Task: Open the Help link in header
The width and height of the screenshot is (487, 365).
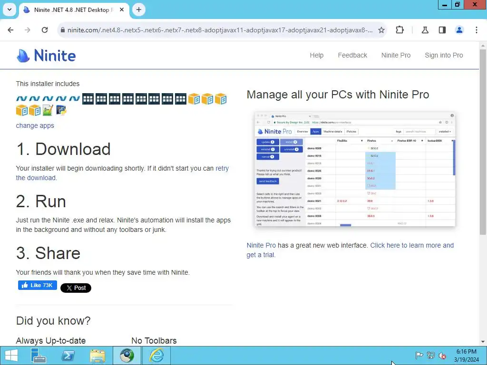Action: (316, 55)
